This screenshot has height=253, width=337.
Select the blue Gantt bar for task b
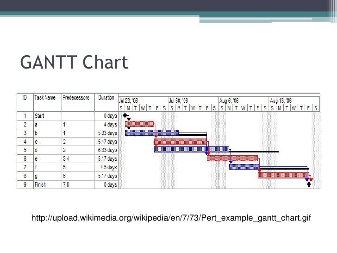[x=152, y=133]
